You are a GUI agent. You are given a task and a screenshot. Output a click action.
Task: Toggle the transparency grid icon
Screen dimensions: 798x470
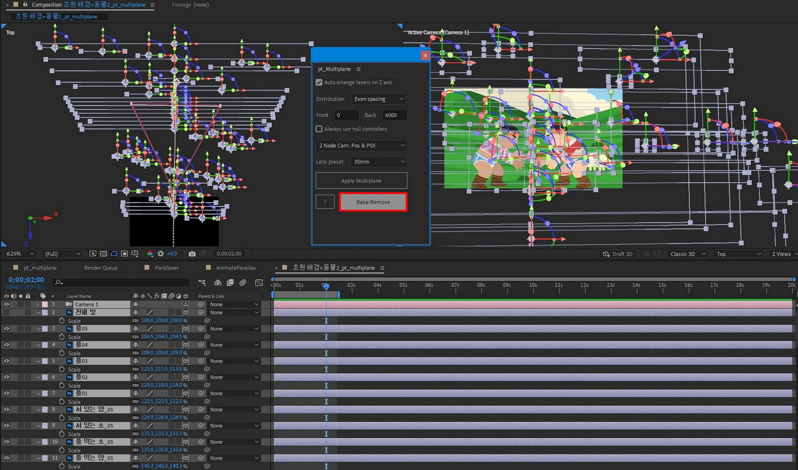coord(103,254)
